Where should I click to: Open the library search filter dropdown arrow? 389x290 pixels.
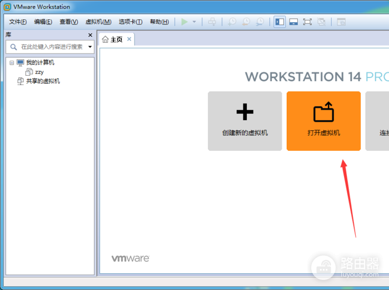(x=90, y=47)
